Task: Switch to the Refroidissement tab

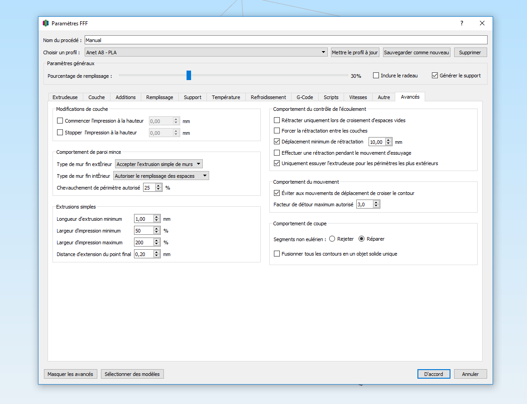Action: 268,97
